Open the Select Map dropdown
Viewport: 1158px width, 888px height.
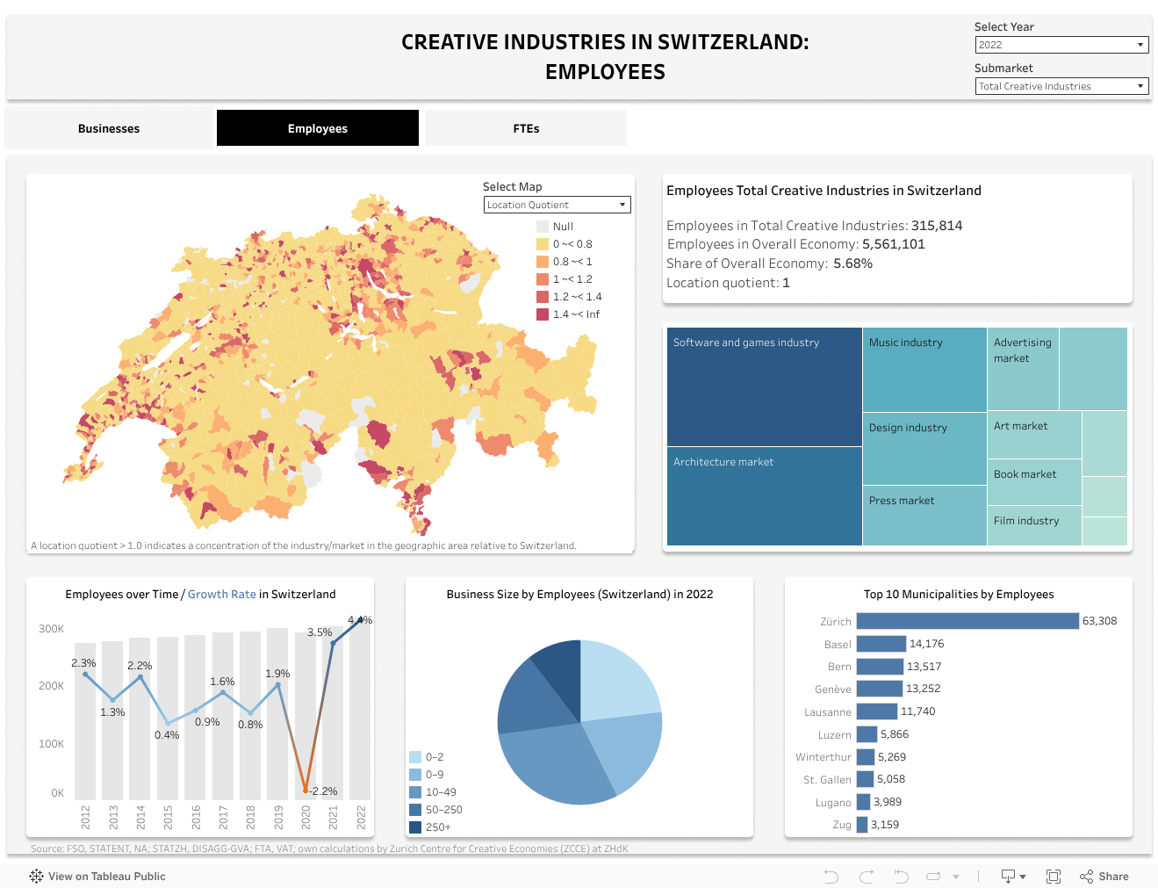click(x=557, y=205)
